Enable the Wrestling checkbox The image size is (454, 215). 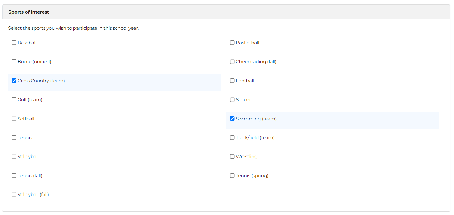tap(232, 157)
